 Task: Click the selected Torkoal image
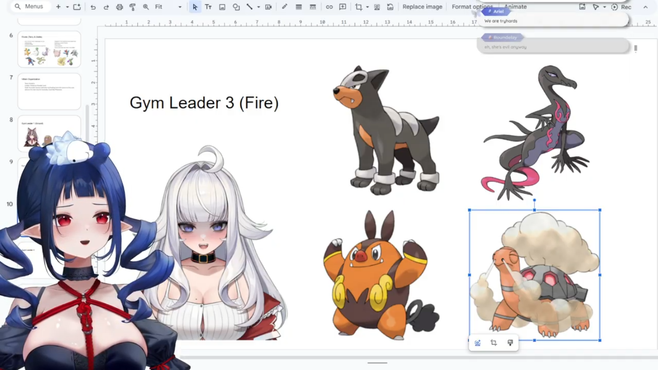[x=535, y=275]
